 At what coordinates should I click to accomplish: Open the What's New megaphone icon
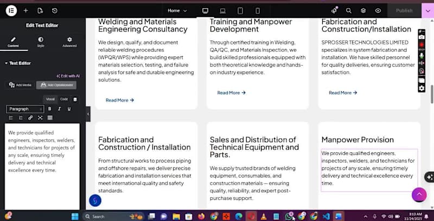pyautogui.click(x=334, y=10)
